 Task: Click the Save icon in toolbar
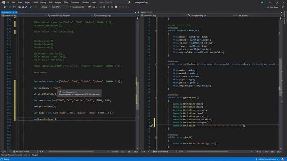(23, 7)
